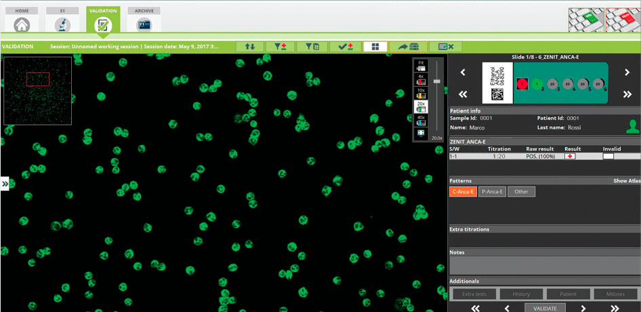
Task: Click the four-square grid view icon
Action: click(x=375, y=46)
